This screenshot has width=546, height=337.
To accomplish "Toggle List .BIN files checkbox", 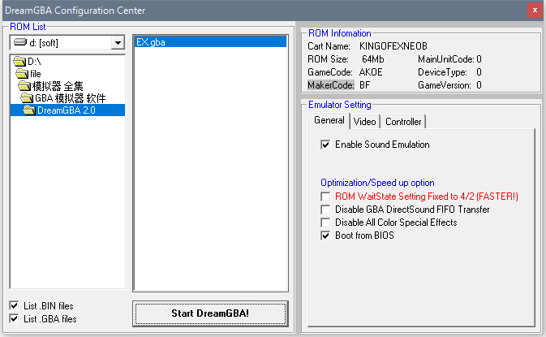I will tap(15, 306).
